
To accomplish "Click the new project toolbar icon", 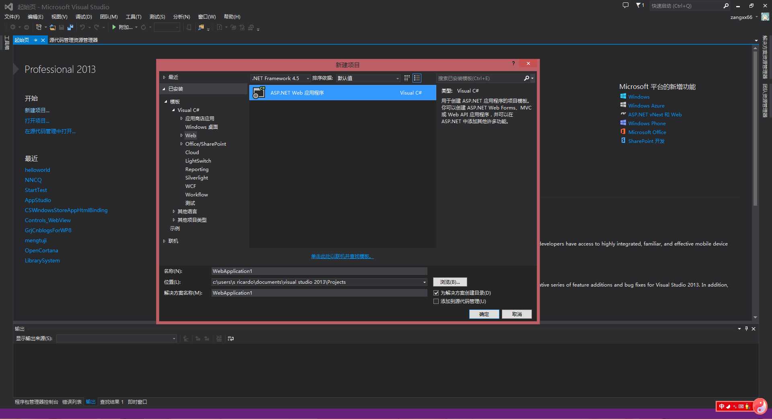I will pos(39,27).
